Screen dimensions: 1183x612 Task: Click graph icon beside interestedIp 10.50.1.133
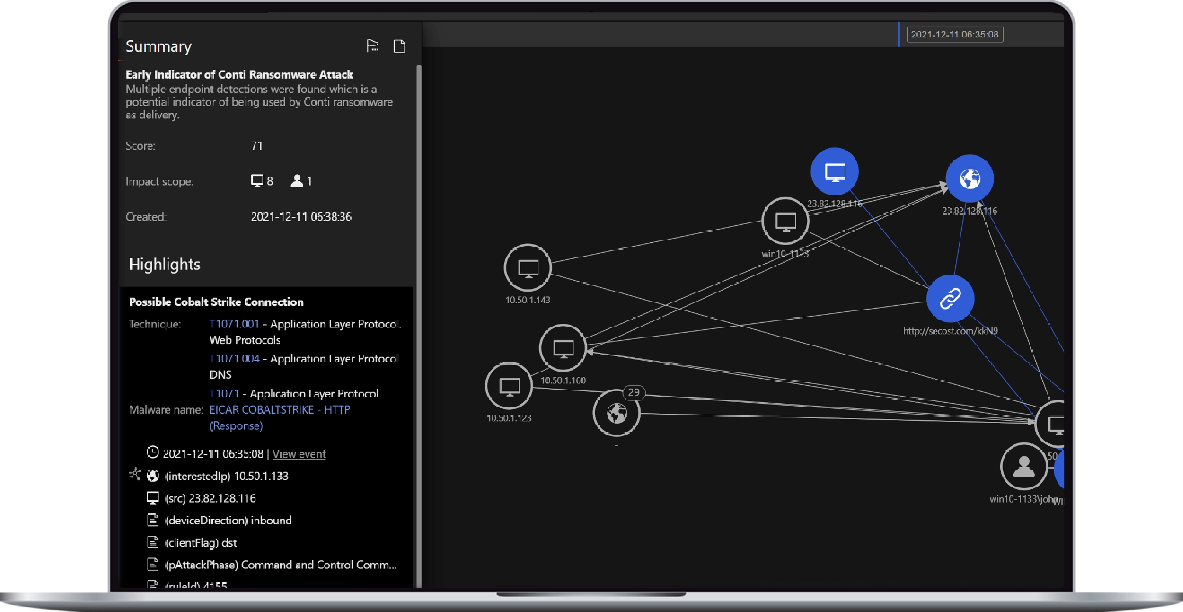pos(135,474)
